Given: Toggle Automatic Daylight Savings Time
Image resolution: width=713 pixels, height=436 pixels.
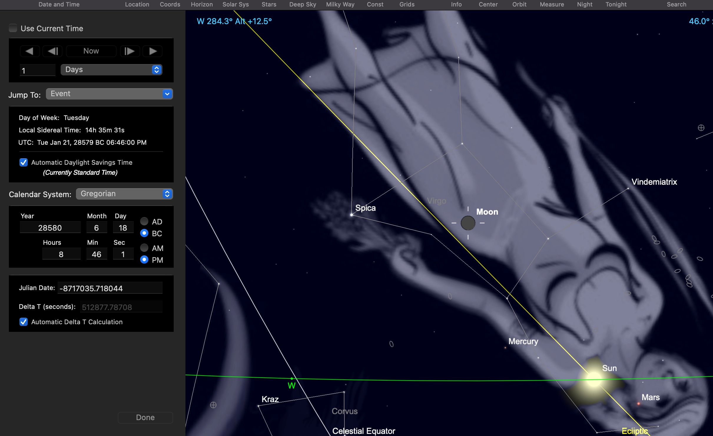Looking at the screenshot, I should 24,162.
